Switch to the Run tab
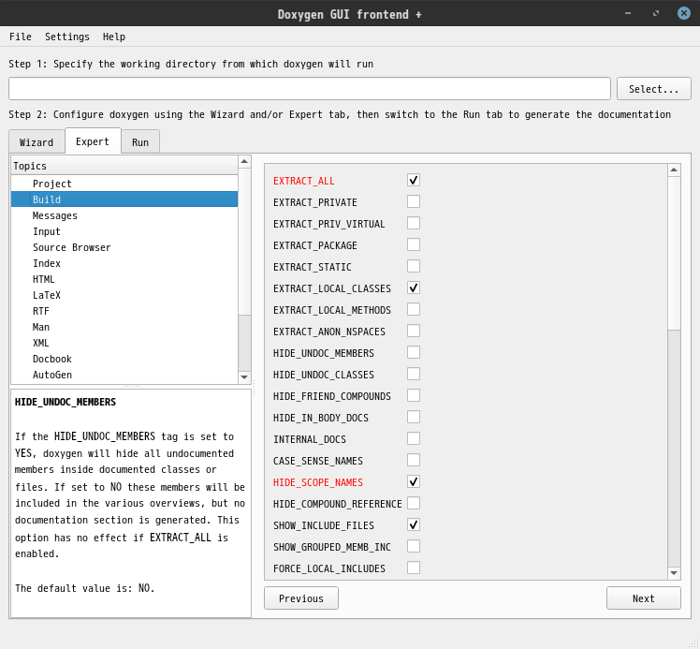This screenshot has height=649, width=700. click(140, 142)
